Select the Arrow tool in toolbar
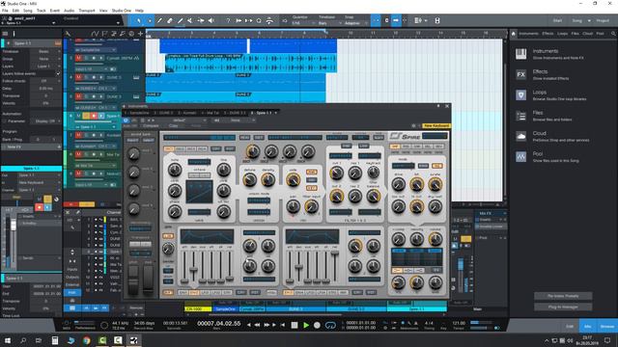 pyautogui.click(x=139, y=20)
